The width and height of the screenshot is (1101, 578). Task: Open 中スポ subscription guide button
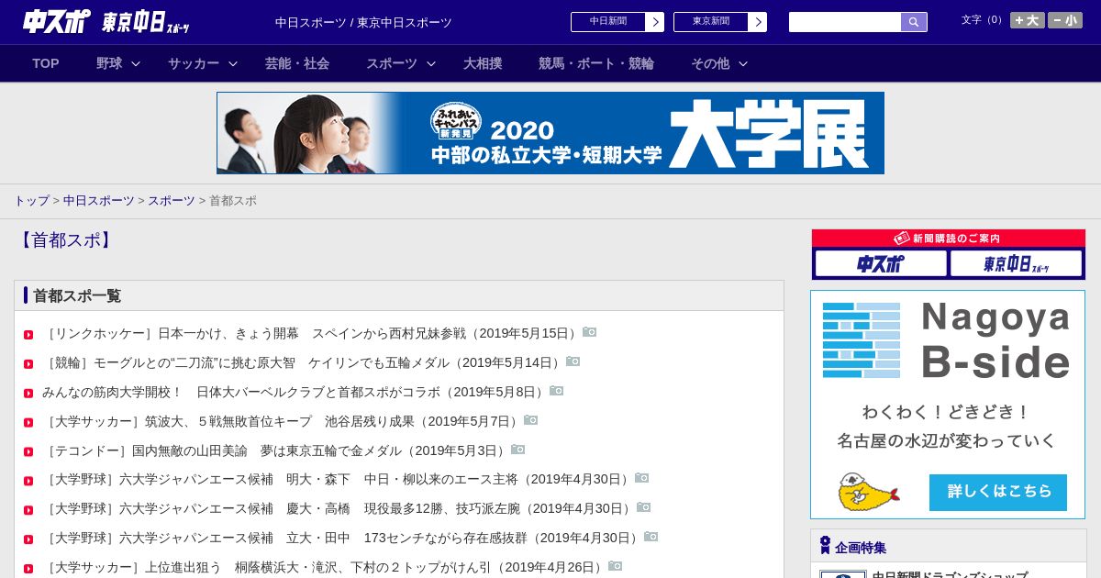[x=881, y=264]
